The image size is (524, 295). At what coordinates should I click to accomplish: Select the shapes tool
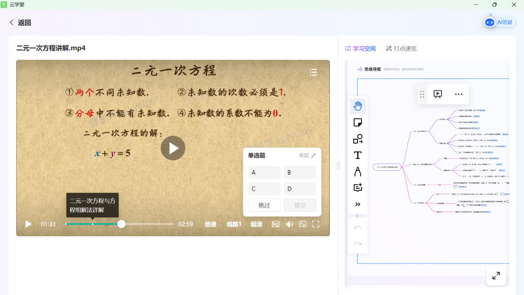(358, 139)
